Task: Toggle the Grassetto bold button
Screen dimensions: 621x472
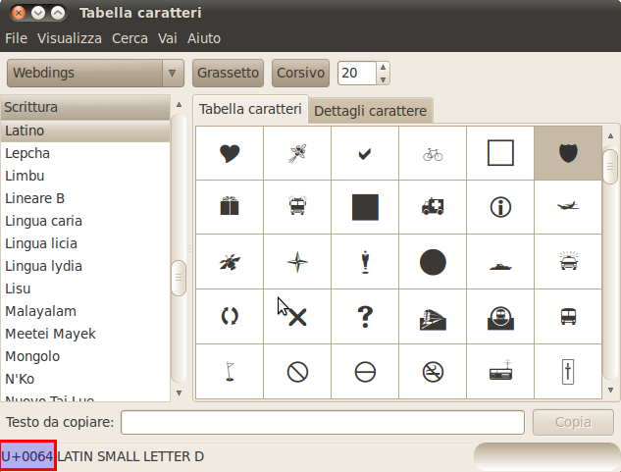Action: [x=229, y=73]
